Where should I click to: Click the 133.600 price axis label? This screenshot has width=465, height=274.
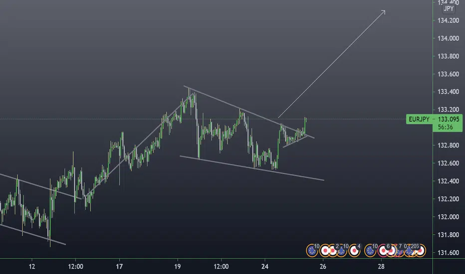tap(449, 74)
